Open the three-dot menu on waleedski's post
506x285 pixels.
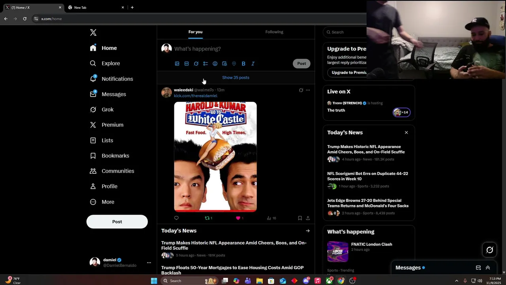click(x=308, y=90)
